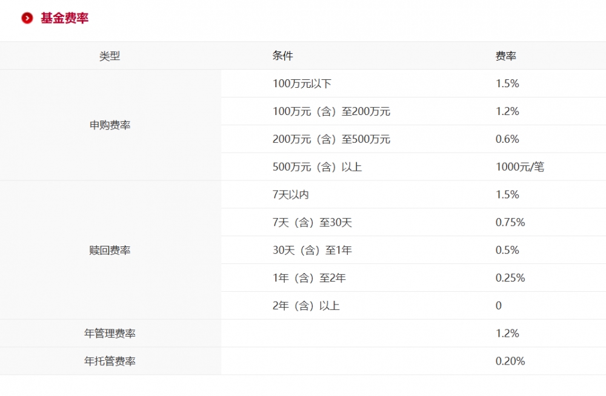
Task: Click the 0.25% redemption fee value
Action: [510, 278]
